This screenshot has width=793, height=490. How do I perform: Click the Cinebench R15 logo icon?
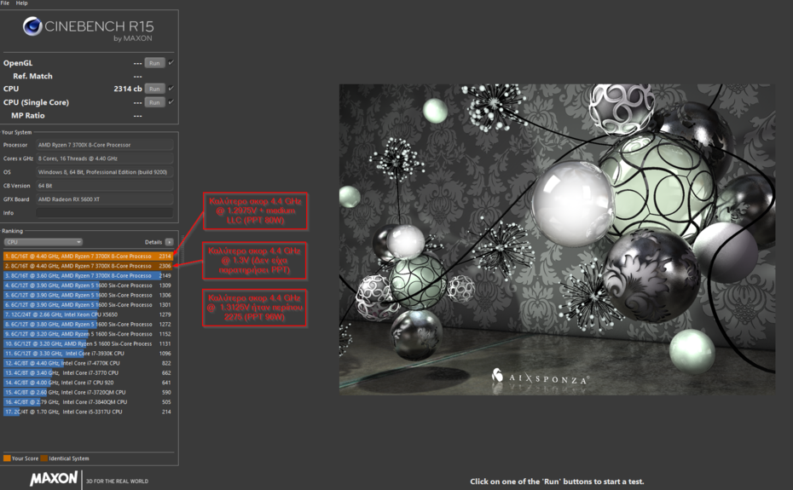32,26
